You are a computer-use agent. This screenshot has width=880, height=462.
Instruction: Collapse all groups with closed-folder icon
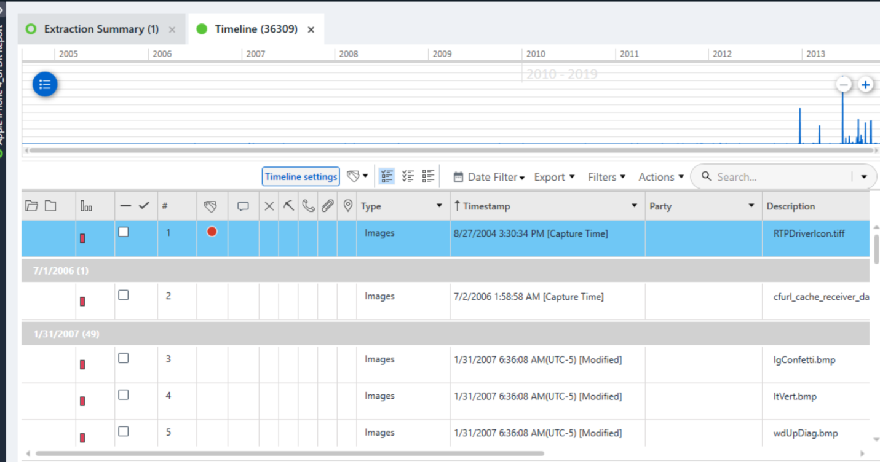point(50,206)
